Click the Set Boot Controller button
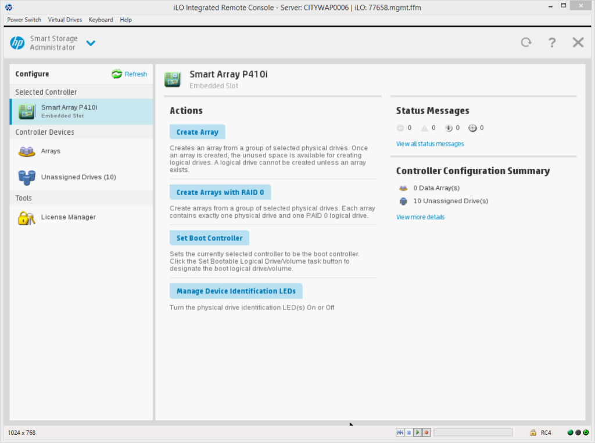The width and height of the screenshot is (595, 443). [209, 237]
